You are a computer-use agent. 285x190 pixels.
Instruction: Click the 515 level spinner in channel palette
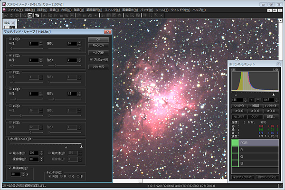[246, 100]
